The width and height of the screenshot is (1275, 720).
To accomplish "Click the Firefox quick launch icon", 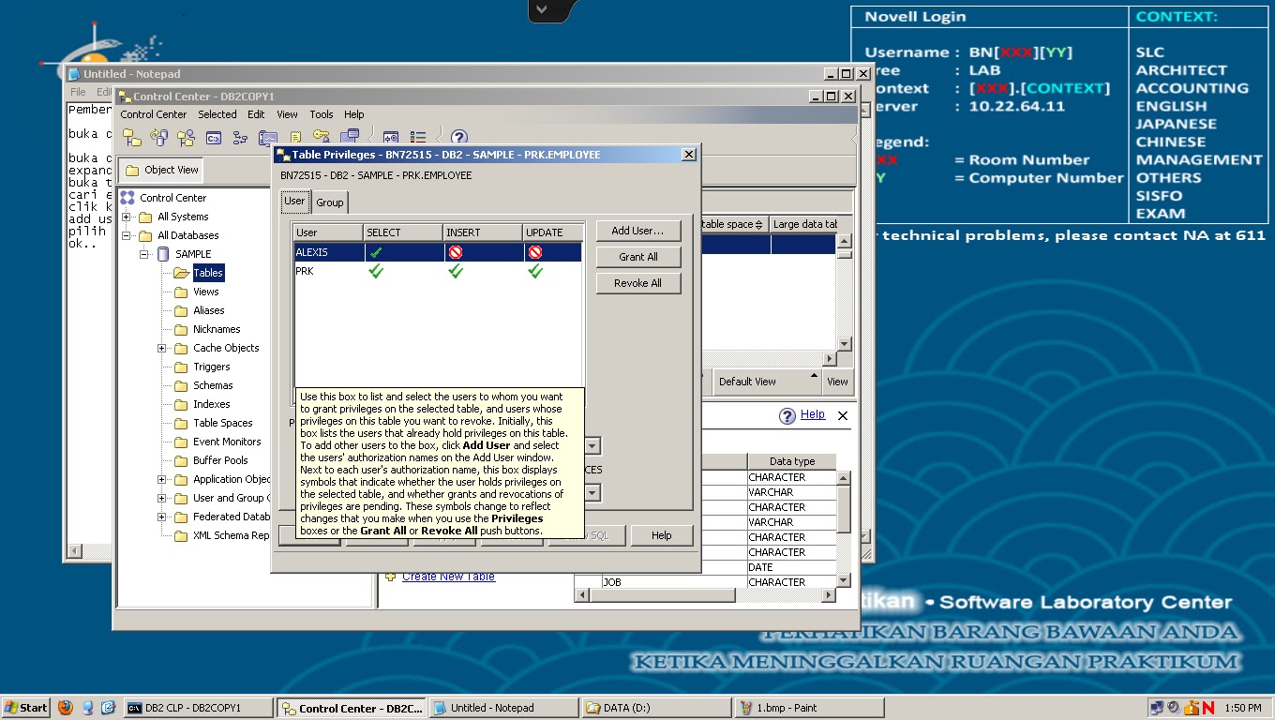I will 65,708.
